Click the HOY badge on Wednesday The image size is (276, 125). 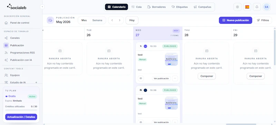(x=176, y=31)
